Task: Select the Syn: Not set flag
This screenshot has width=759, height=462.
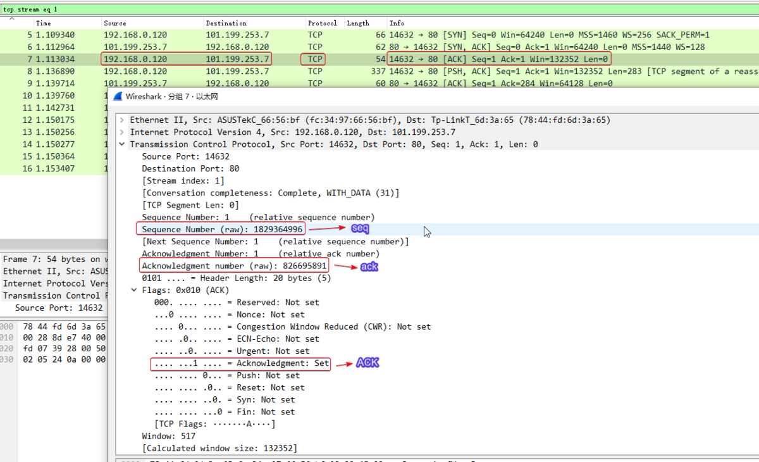Action: point(224,400)
